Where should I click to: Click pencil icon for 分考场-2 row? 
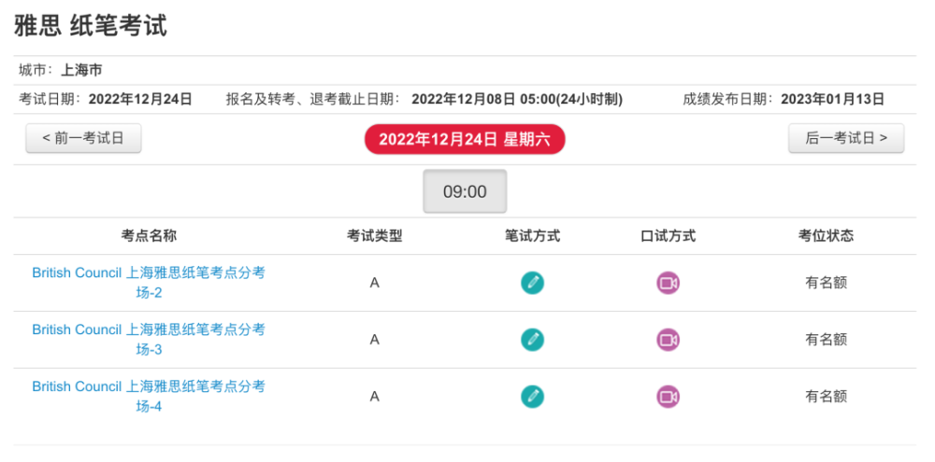pyautogui.click(x=532, y=283)
